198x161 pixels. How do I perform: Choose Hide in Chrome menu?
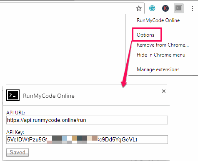click(x=161, y=55)
